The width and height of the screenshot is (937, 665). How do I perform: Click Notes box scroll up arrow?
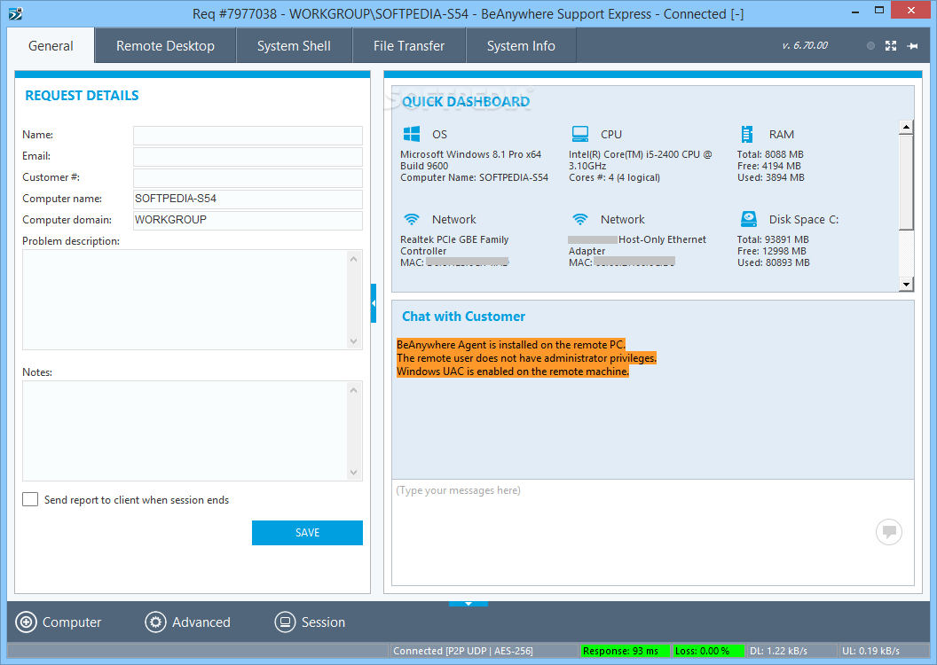[x=353, y=390]
